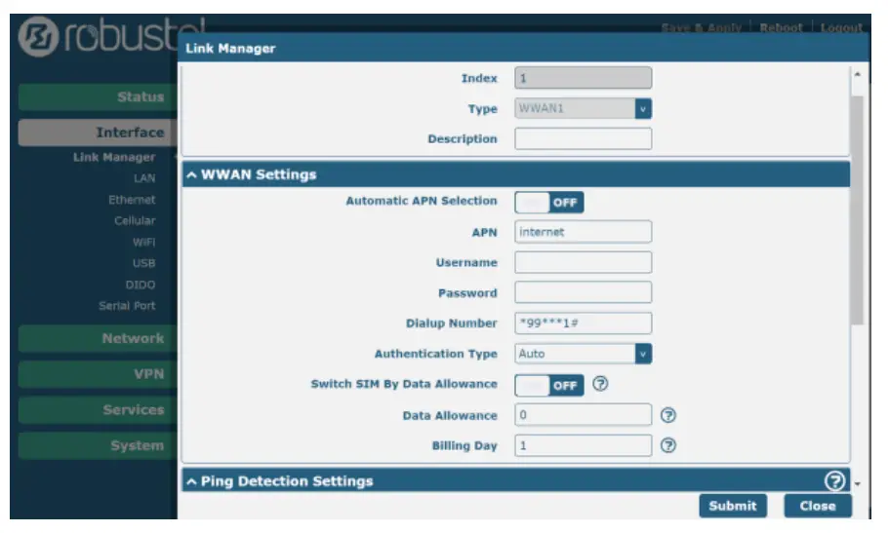Open the Services menu
888x533 pixels.
coord(98,410)
